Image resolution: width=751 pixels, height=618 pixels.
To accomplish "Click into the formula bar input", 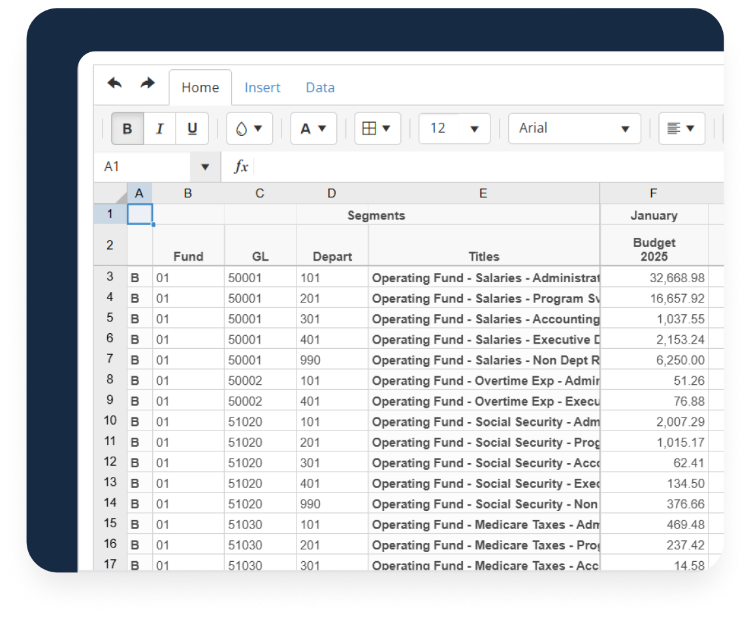I will point(488,167).
